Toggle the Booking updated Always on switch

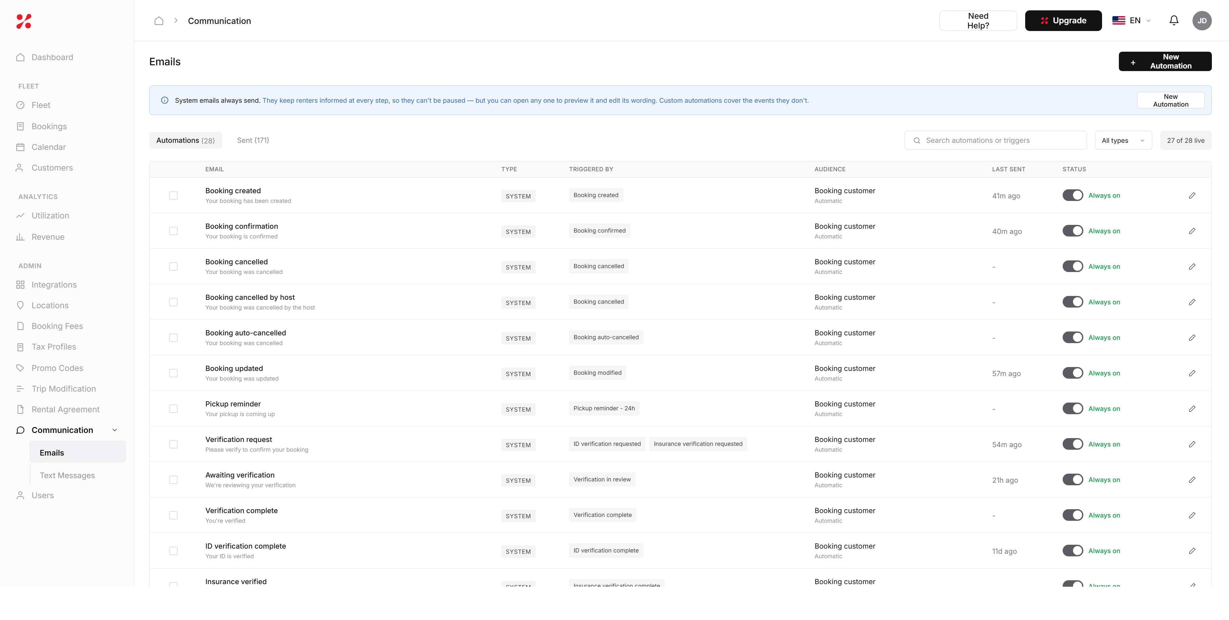1073,373
